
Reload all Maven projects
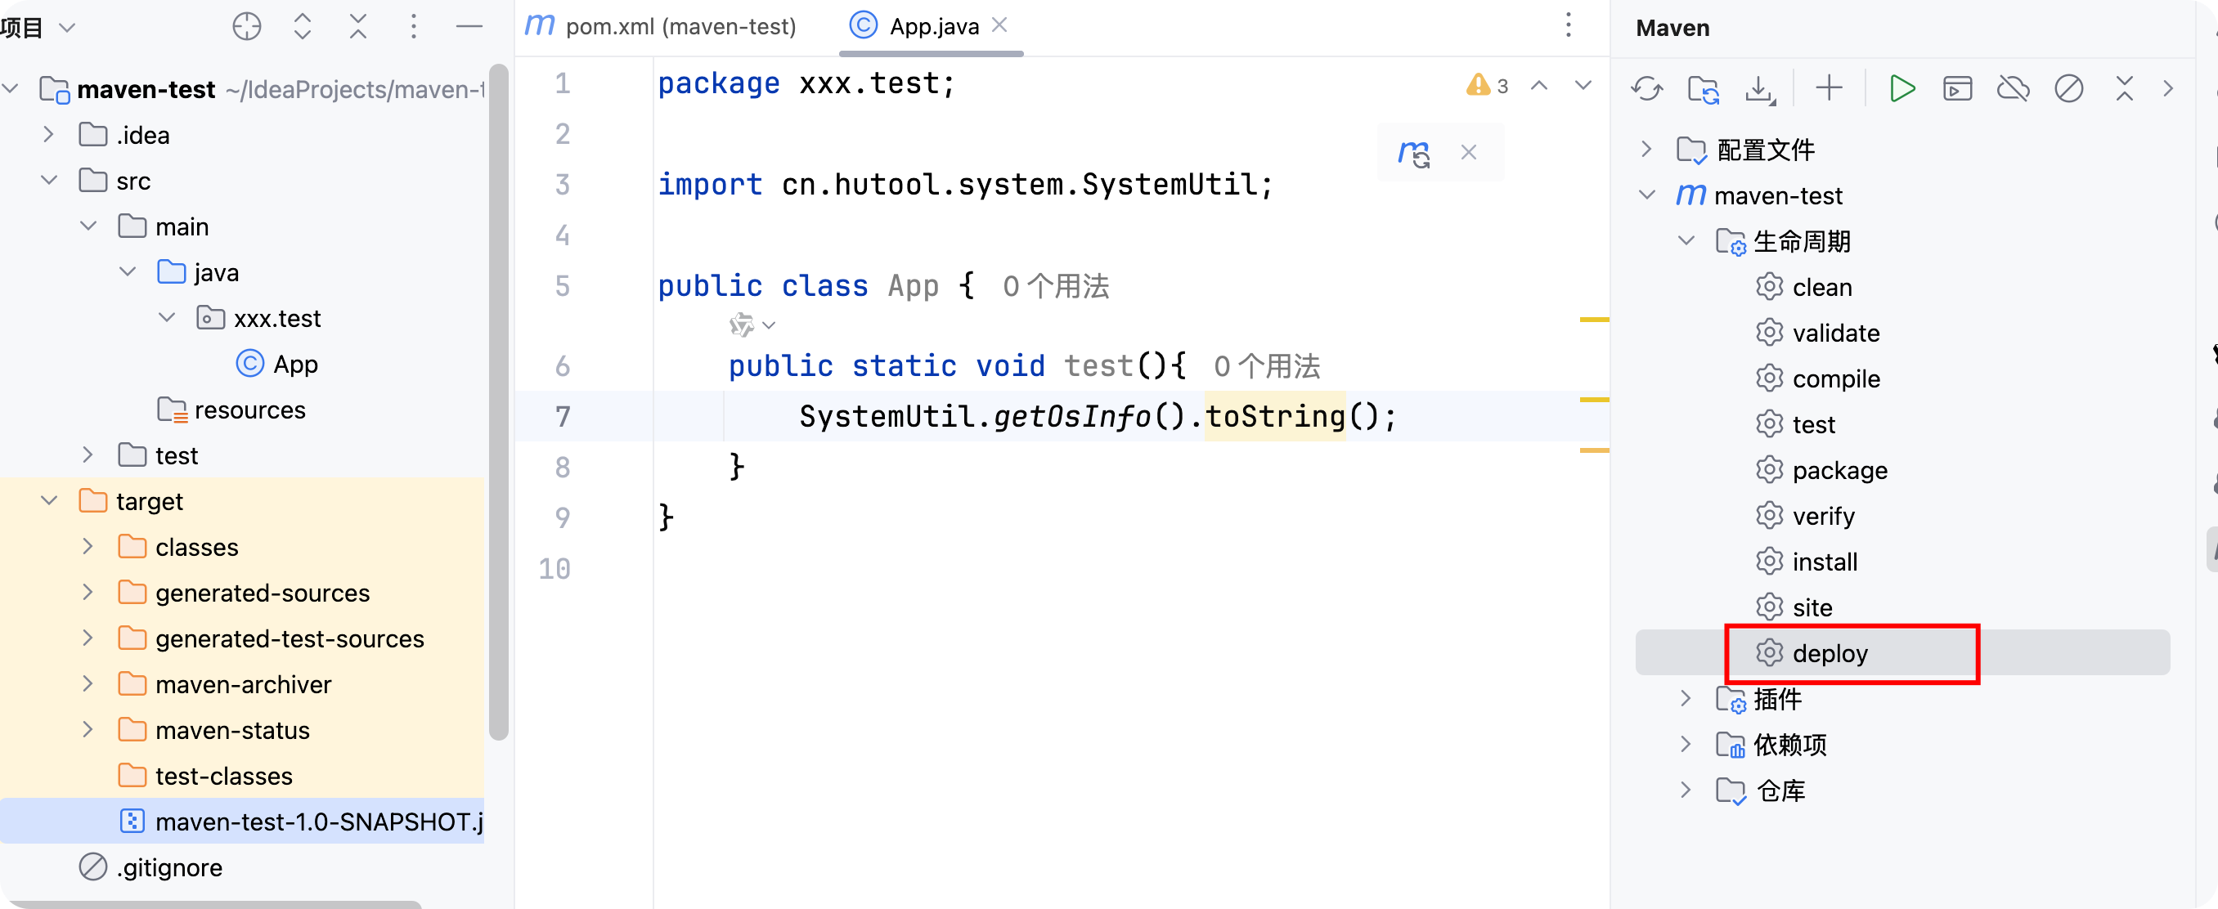pyautogui.click(x=1646, y=88)
